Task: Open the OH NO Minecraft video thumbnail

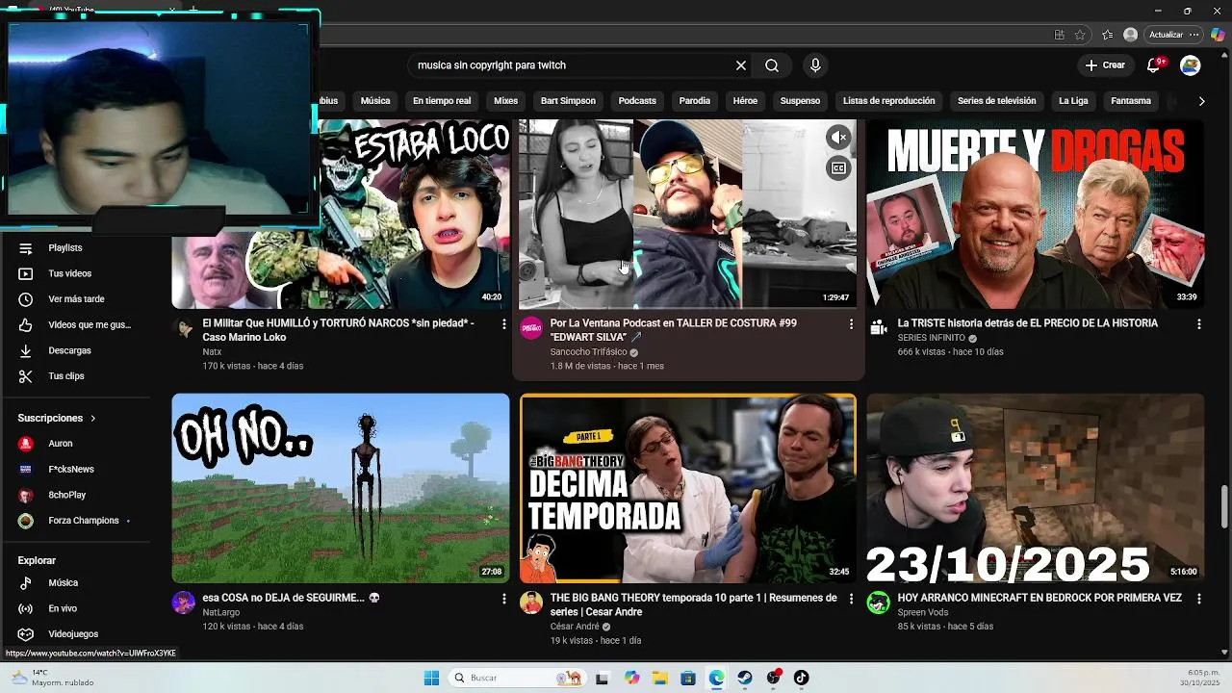Action: [x=341, y=488]
